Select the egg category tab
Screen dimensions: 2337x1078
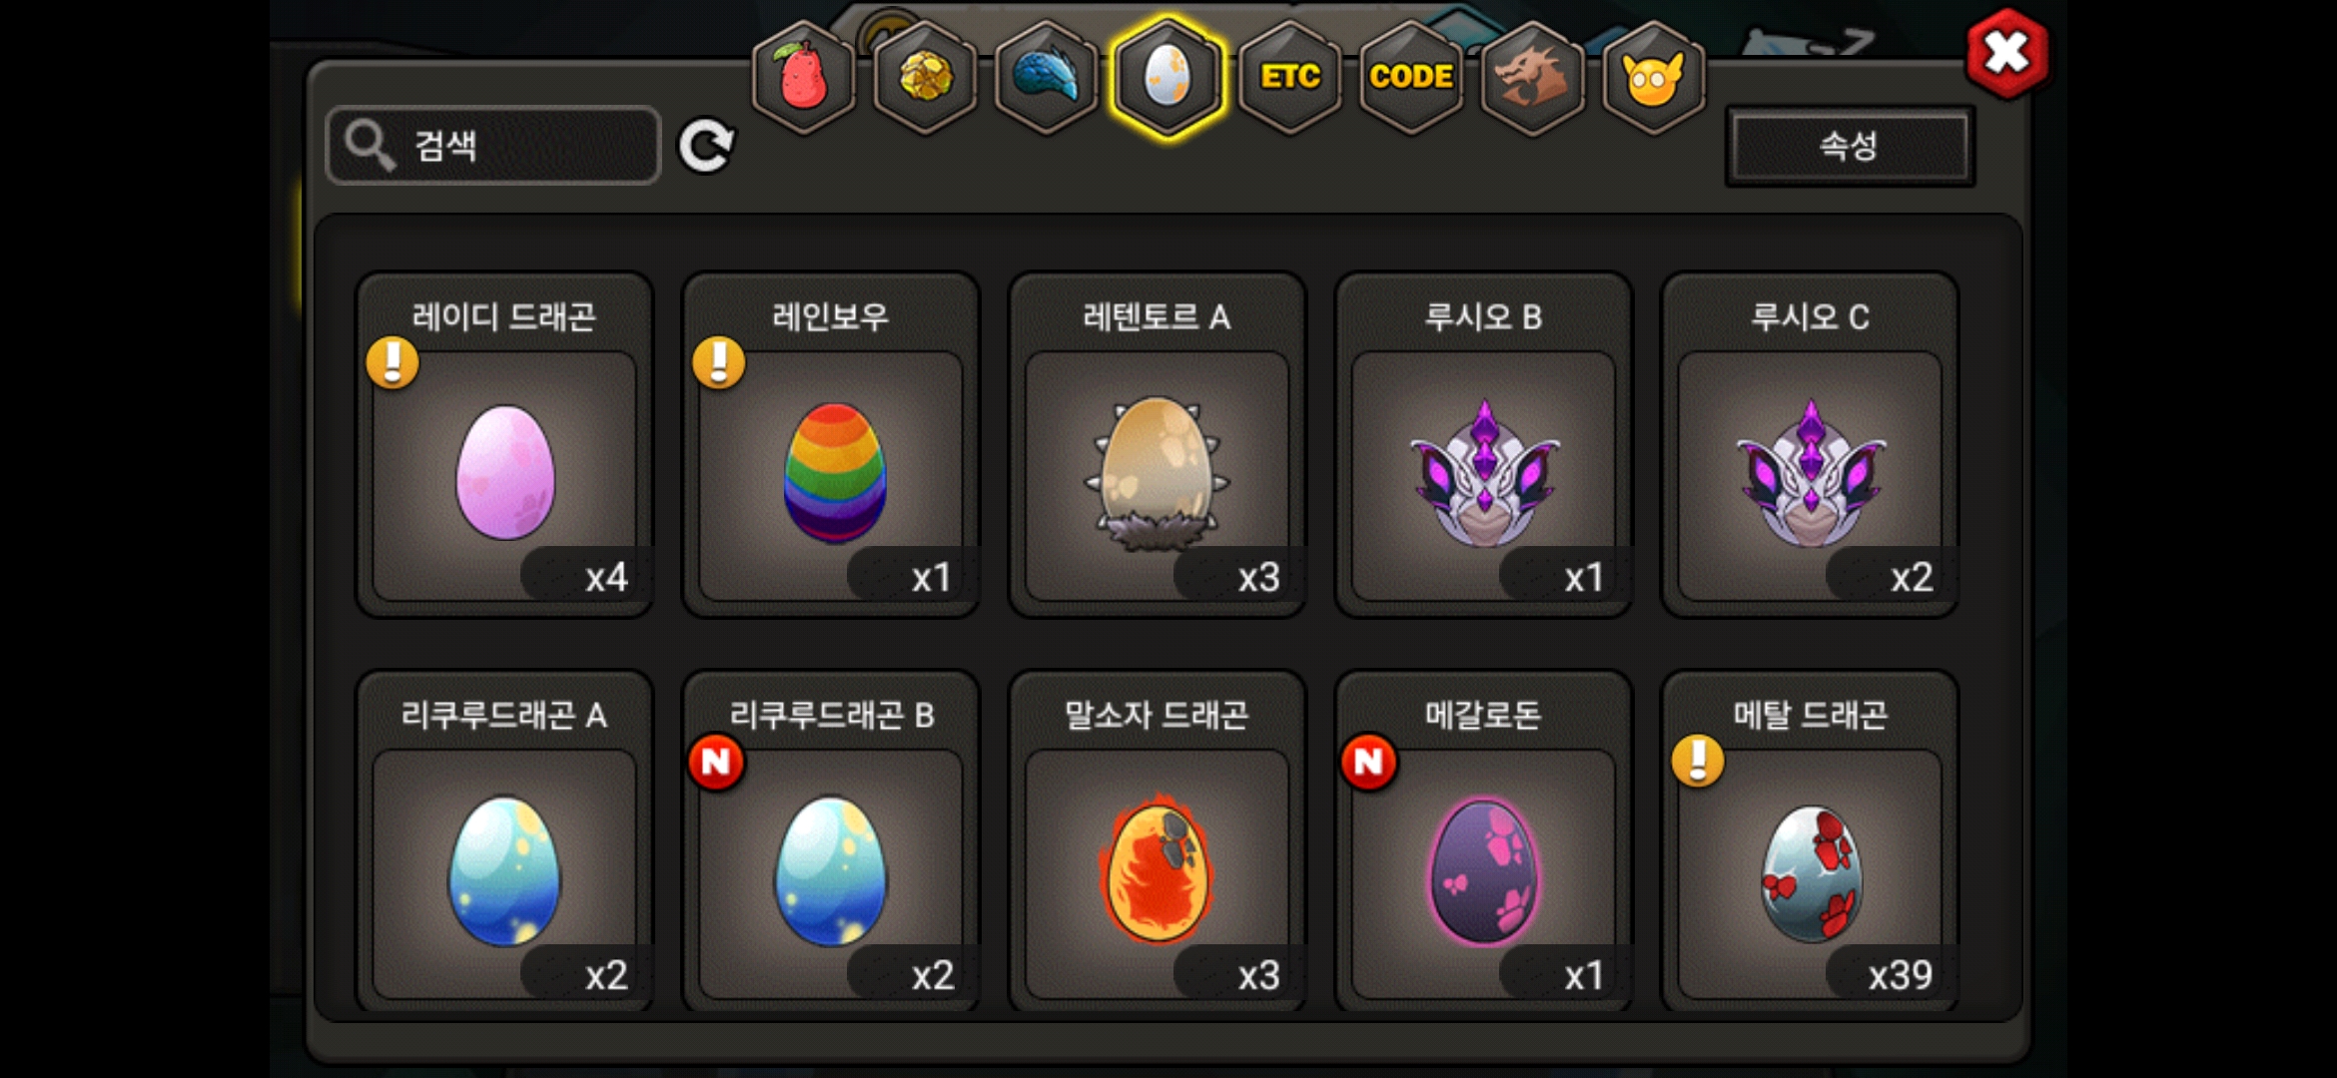[1168, 77]
